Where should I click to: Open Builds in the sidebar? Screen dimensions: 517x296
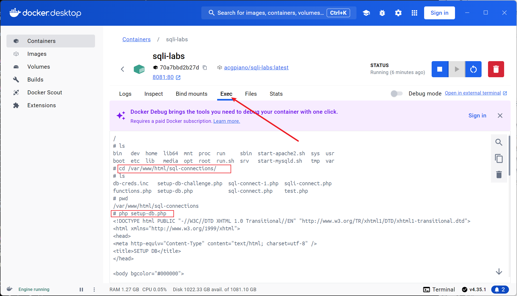[51, 80]
